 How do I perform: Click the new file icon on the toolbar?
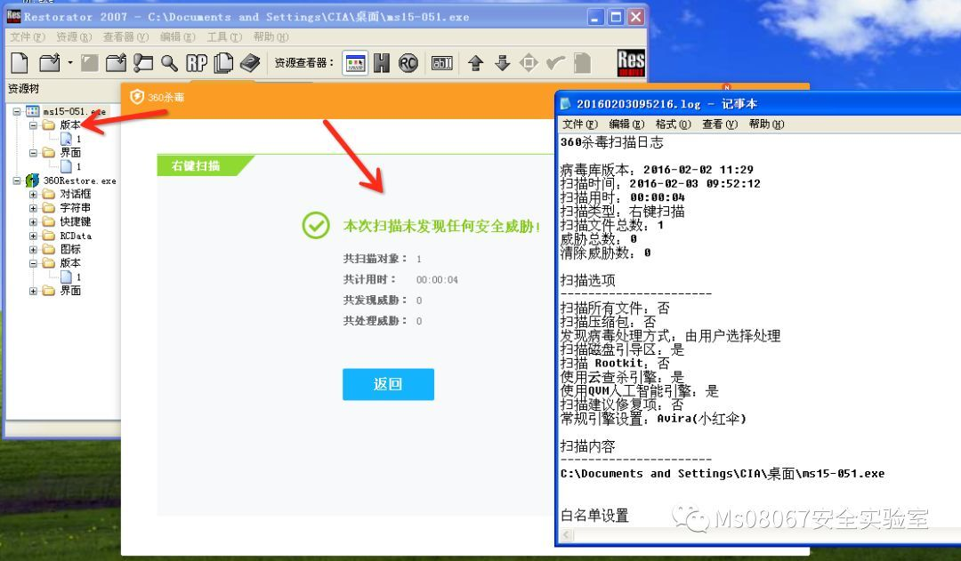point(21,63)
